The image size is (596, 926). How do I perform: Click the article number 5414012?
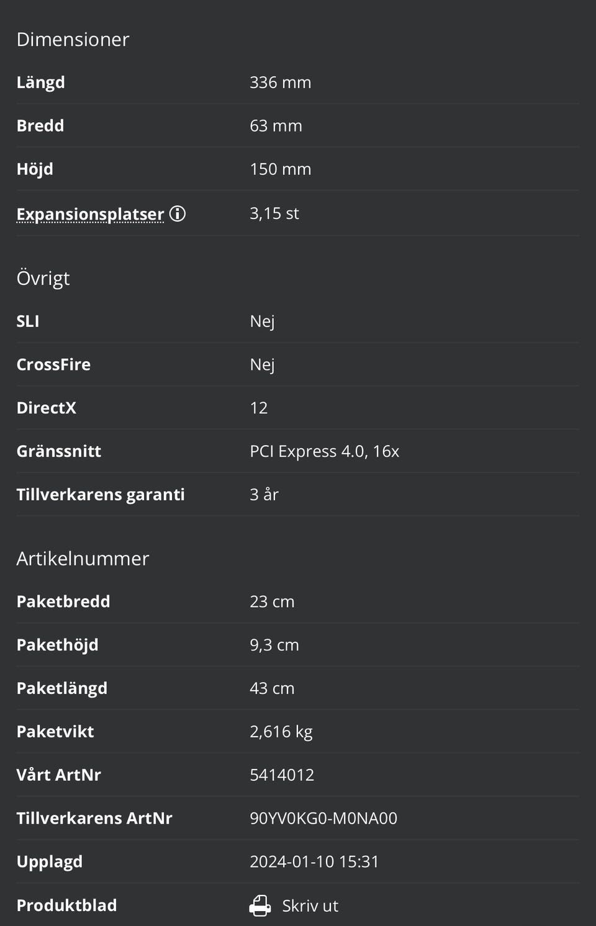coord(282,775)
